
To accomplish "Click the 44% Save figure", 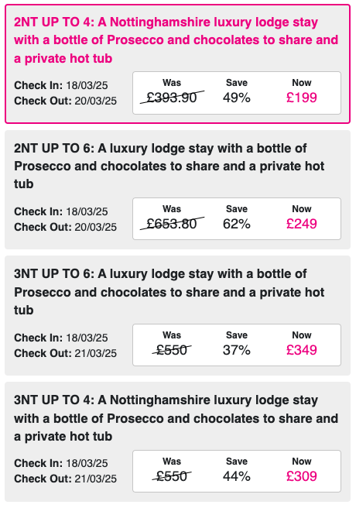I will pos(237,476).
